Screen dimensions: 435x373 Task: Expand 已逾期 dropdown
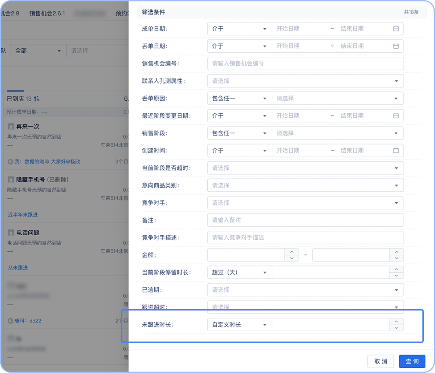(305, 290)
